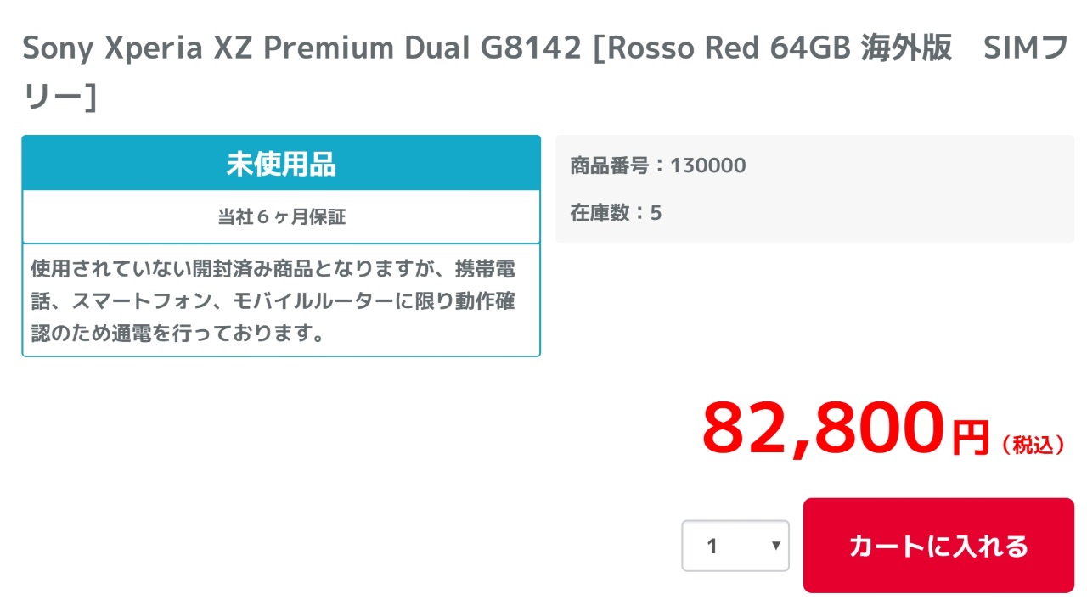
Task: Click the red 82,800 price
Action: 822,428
